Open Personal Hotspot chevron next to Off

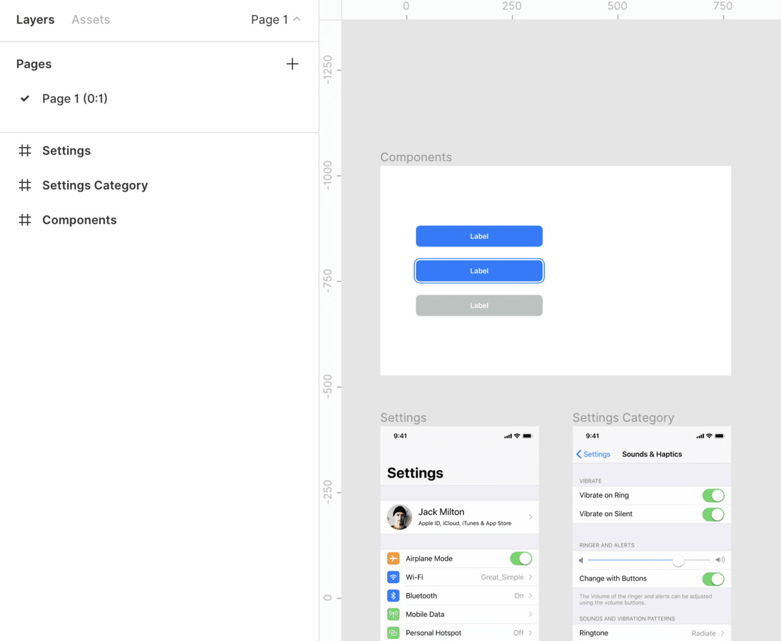click(530, 633)
